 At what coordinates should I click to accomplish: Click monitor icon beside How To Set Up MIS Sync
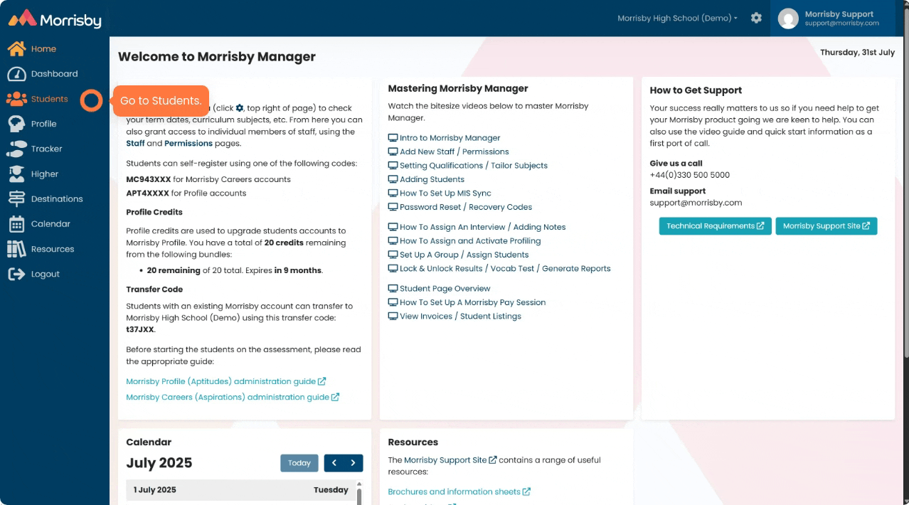coord(393,193)
